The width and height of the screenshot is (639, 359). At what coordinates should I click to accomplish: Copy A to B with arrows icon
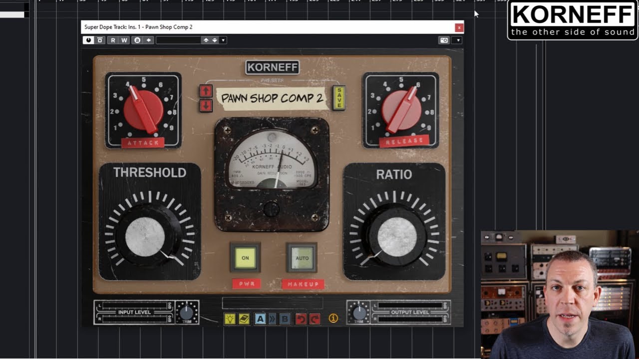(x=273, y=319)
